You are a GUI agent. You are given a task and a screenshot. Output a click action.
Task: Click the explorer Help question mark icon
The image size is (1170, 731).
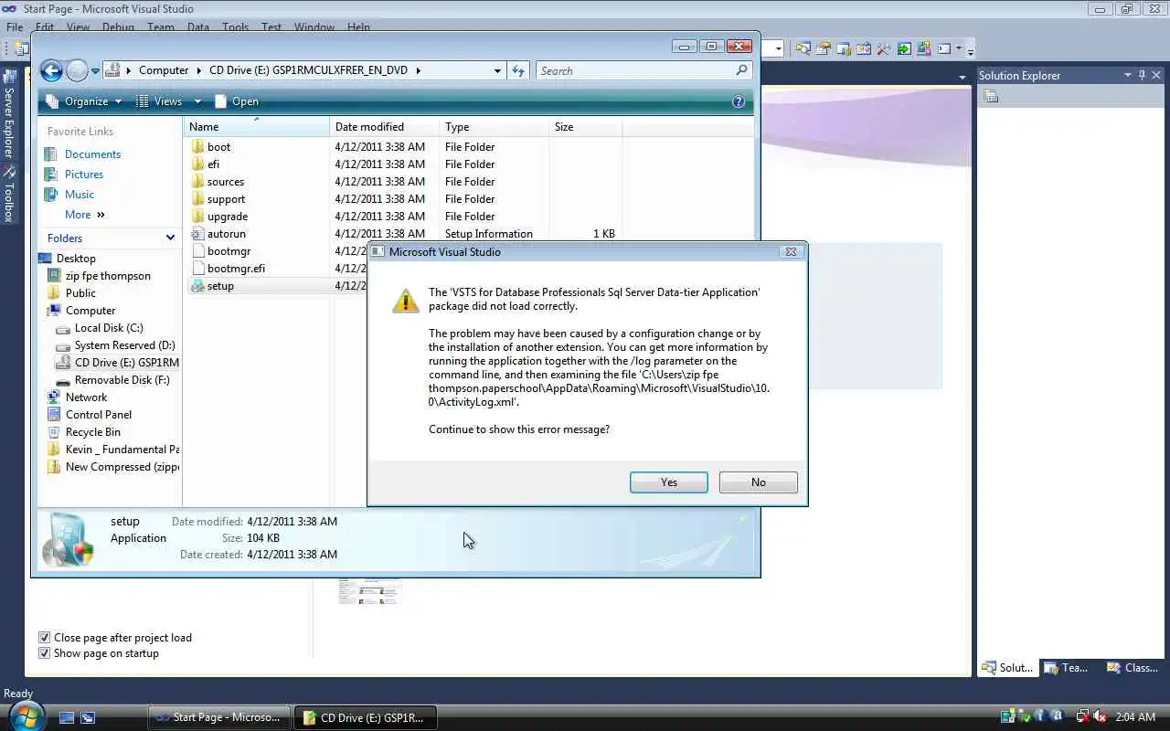coord(739,101)
